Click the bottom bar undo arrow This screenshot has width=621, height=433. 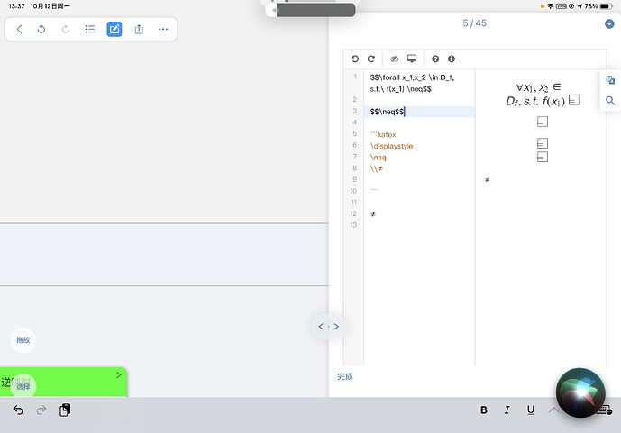(x=18, y=410)
